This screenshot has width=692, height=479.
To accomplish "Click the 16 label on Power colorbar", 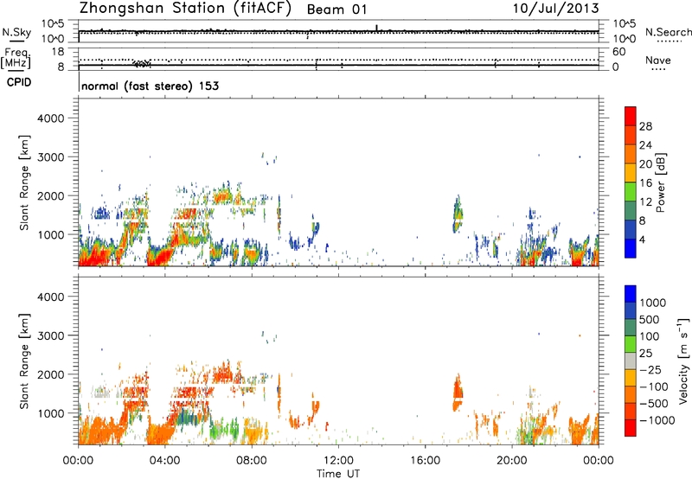I will tap(645, 183).
